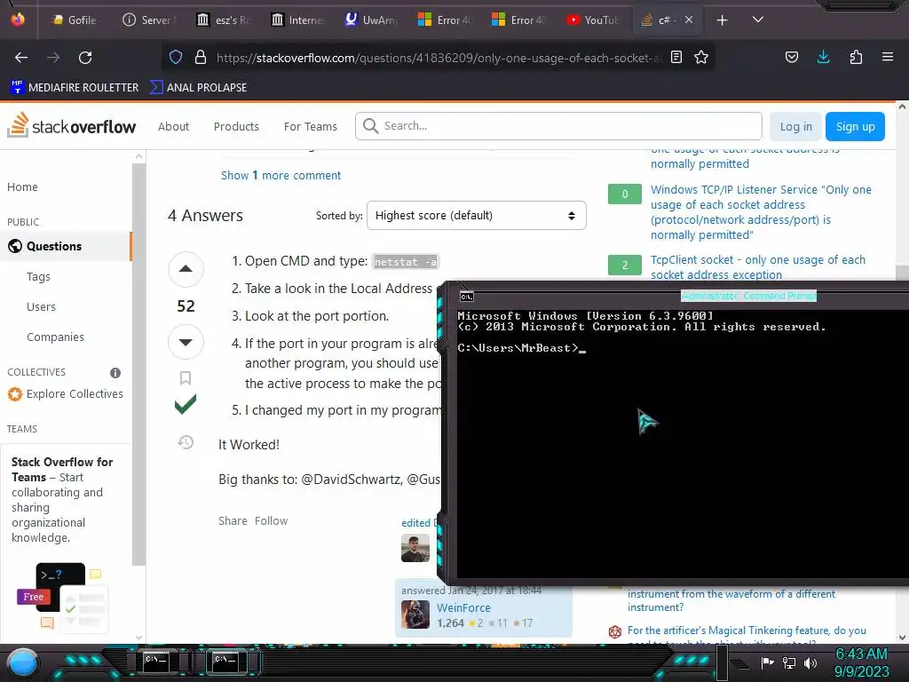Open the Pocket save icon
Viewport: 909px width, 682px height.
tap(791, 57)
